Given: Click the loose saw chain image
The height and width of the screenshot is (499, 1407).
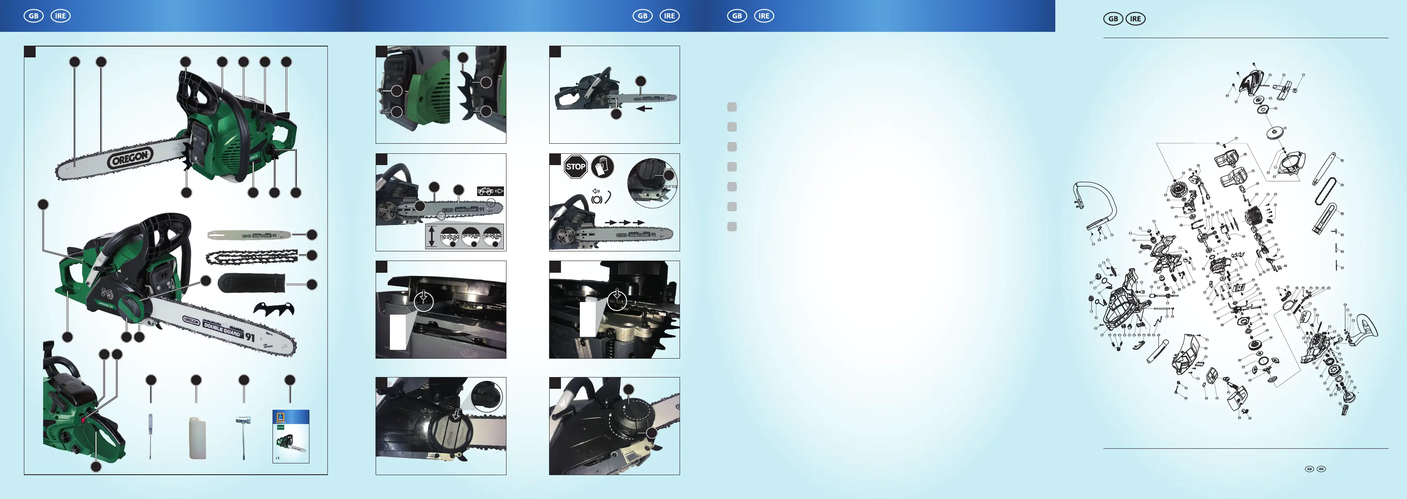Looking at the screenshot, I should coord(252,256).
